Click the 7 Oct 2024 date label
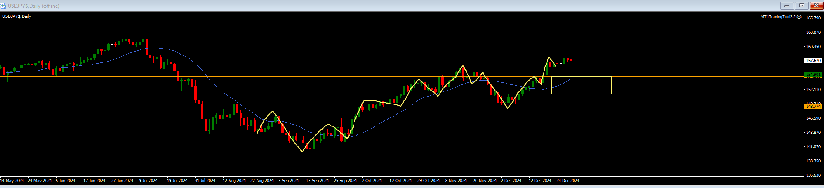Image resolution: width=824 pixels, height=188 pixels. tap(372, 180)
